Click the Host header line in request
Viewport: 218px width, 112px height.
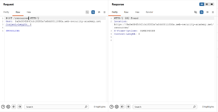pyautogui.click(x=53, y=21)
